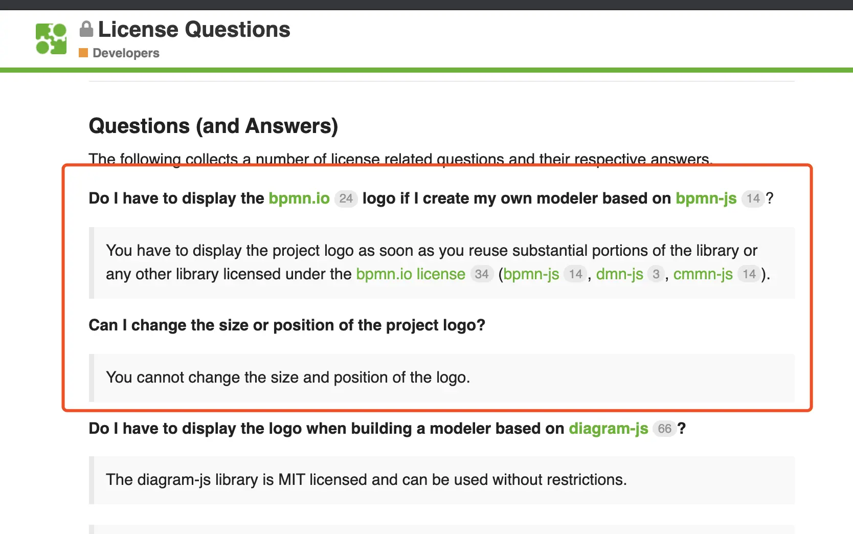Click the lock icon beside License Questions
Image resolution: width=853 pixels, height=534 pixels.
[x=86, y=29]
